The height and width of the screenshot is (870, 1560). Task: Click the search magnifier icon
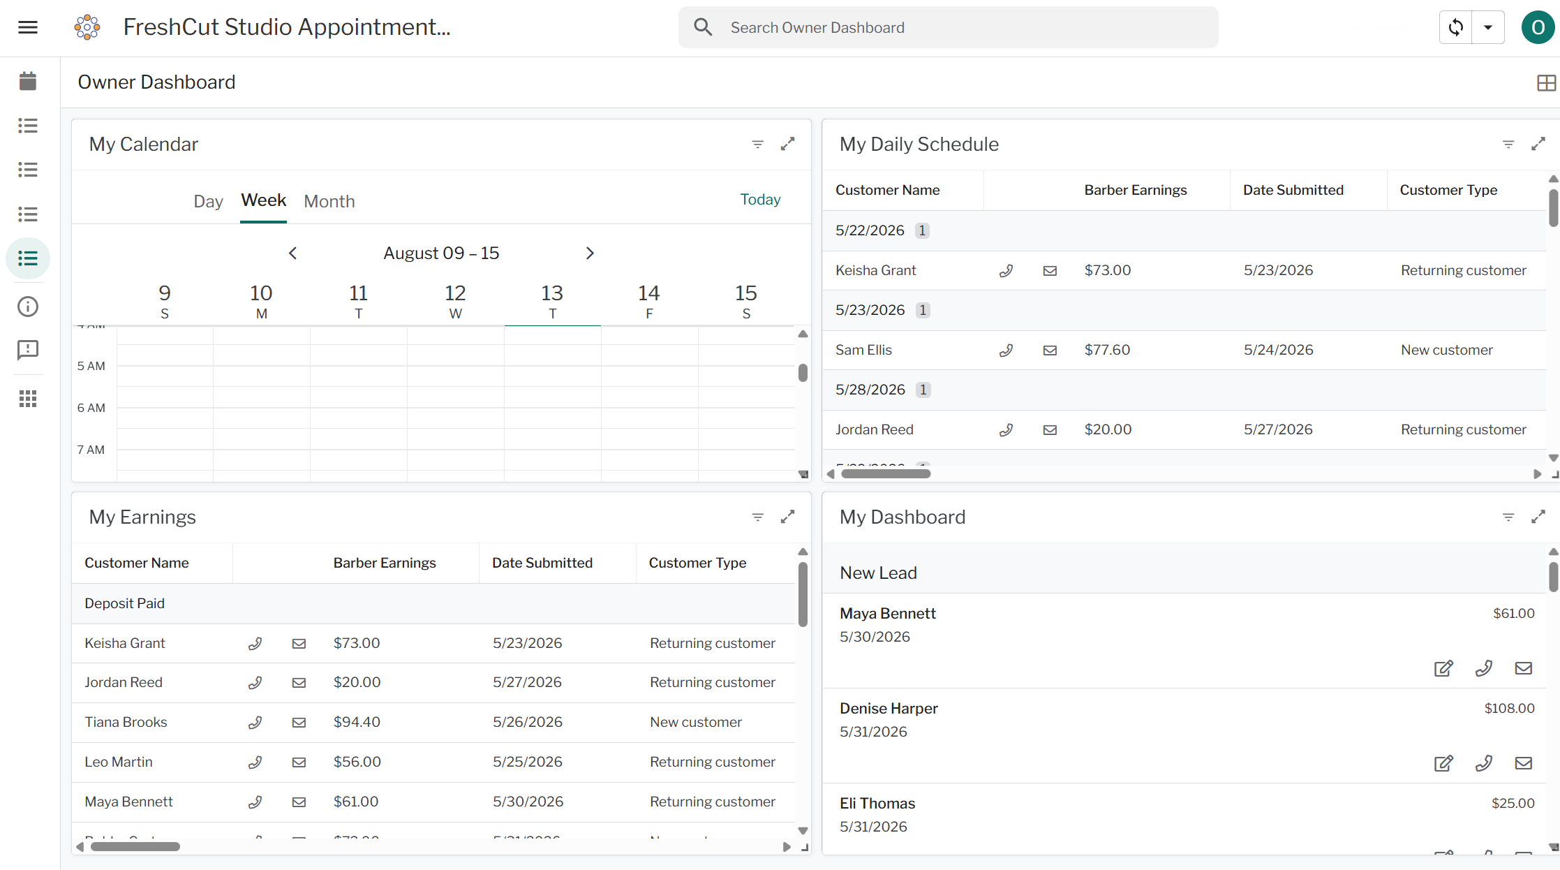pyautogui.click(x=703, y=27)
